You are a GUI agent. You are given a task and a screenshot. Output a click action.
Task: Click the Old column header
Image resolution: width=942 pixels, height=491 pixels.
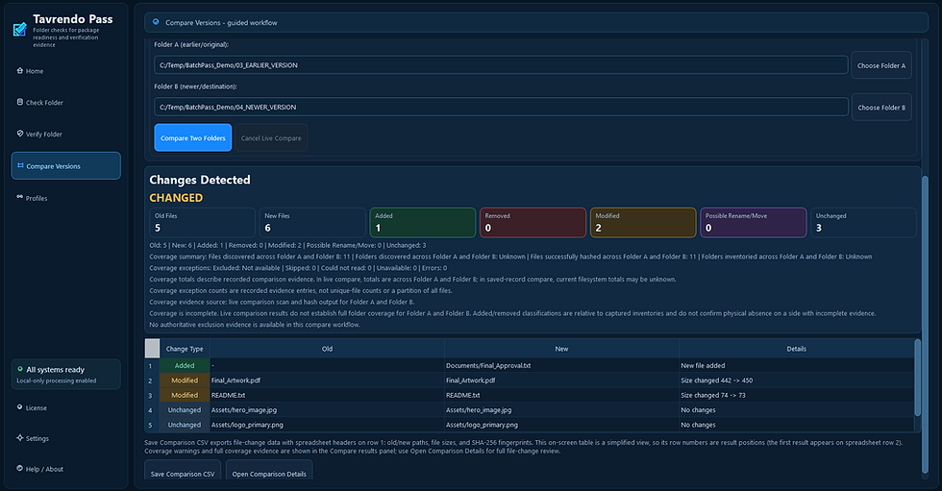(327, 349)
